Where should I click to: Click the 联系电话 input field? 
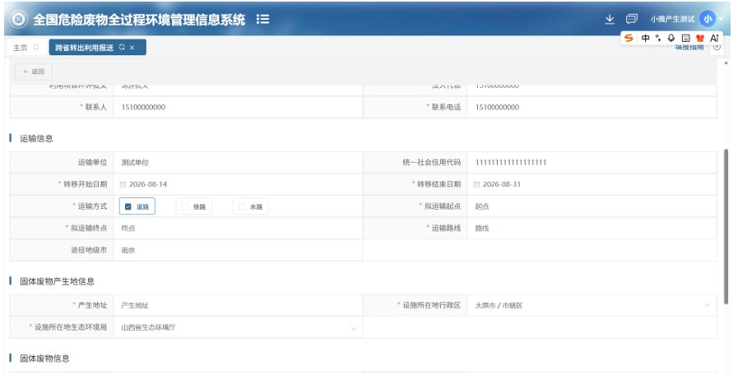click(x=592, y=107)
